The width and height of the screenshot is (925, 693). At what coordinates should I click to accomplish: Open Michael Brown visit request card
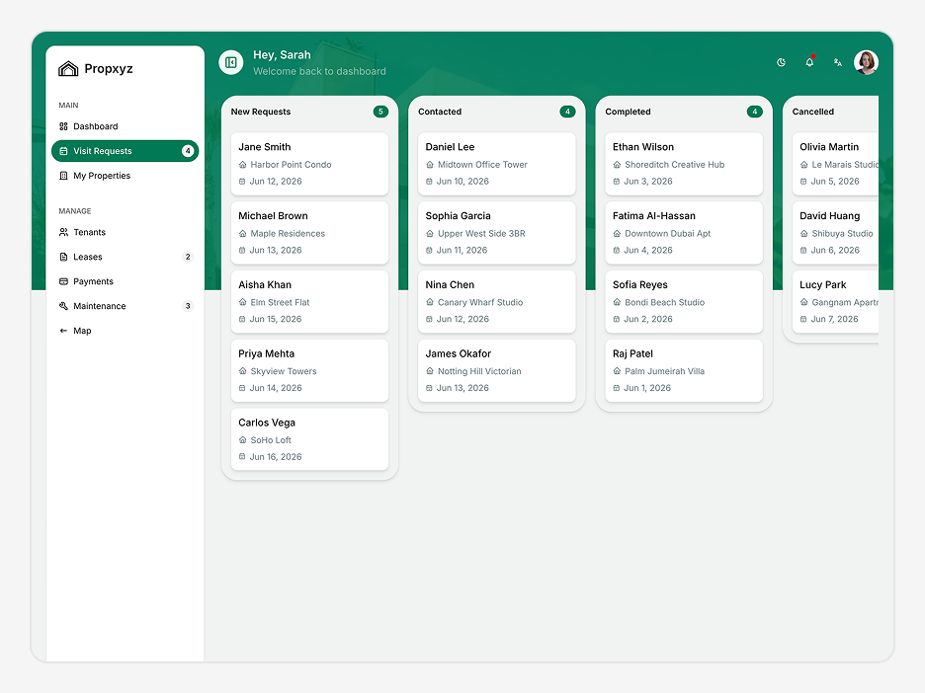[x=309, y=233]
